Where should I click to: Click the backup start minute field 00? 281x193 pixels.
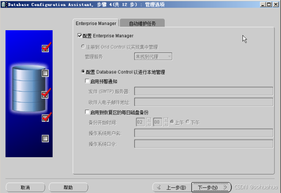click(x=158, y=122)
